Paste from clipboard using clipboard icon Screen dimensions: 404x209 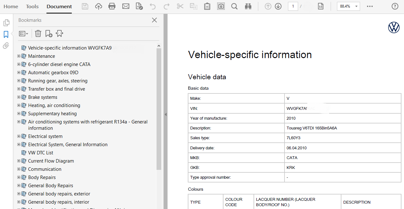point(207,6)
